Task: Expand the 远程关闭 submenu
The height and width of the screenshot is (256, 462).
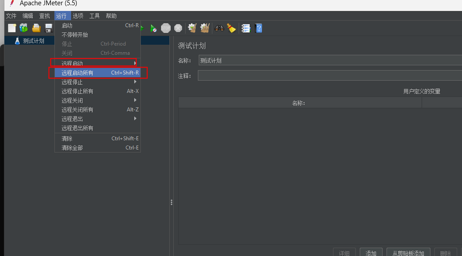Action: [97, 100]
